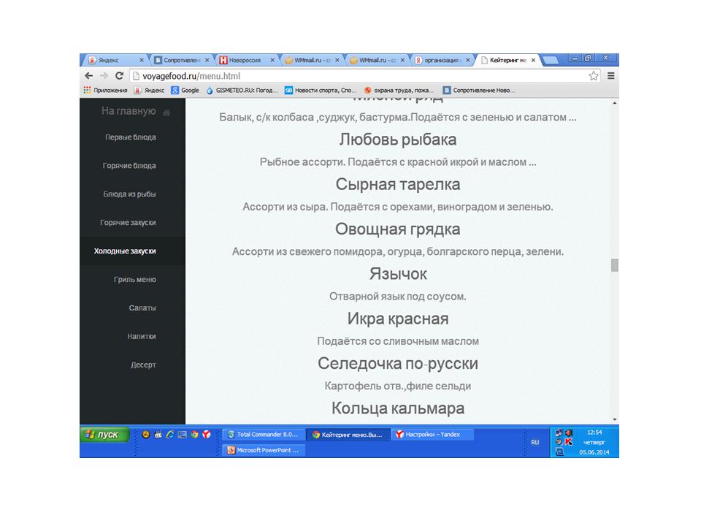Screen dimensions: 701x526
Task: Launch the Yandex browser quick launch icon
Action: (x=207, y=434)
